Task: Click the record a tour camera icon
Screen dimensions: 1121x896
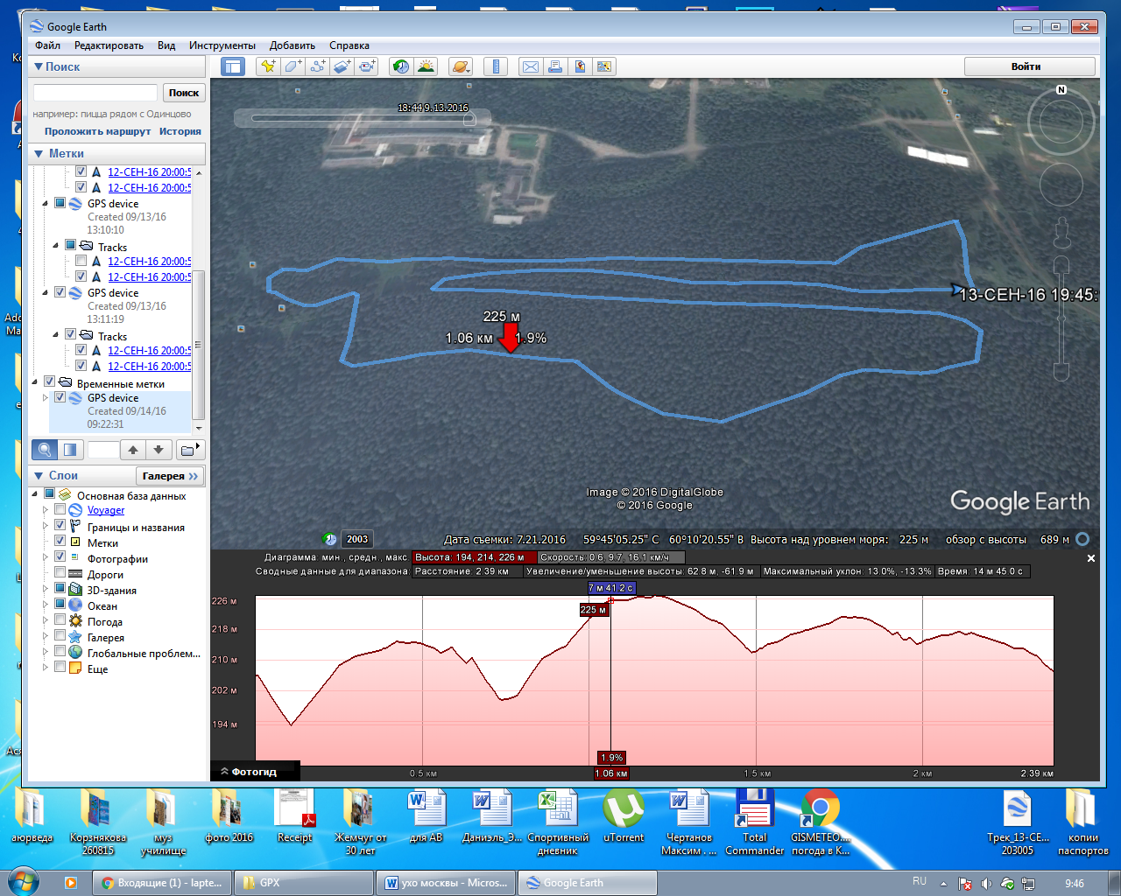Action: (x=367, y=66)
